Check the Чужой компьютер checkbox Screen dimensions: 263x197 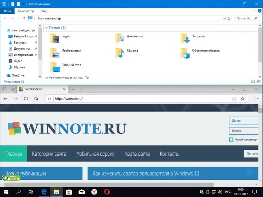(231, 139)
